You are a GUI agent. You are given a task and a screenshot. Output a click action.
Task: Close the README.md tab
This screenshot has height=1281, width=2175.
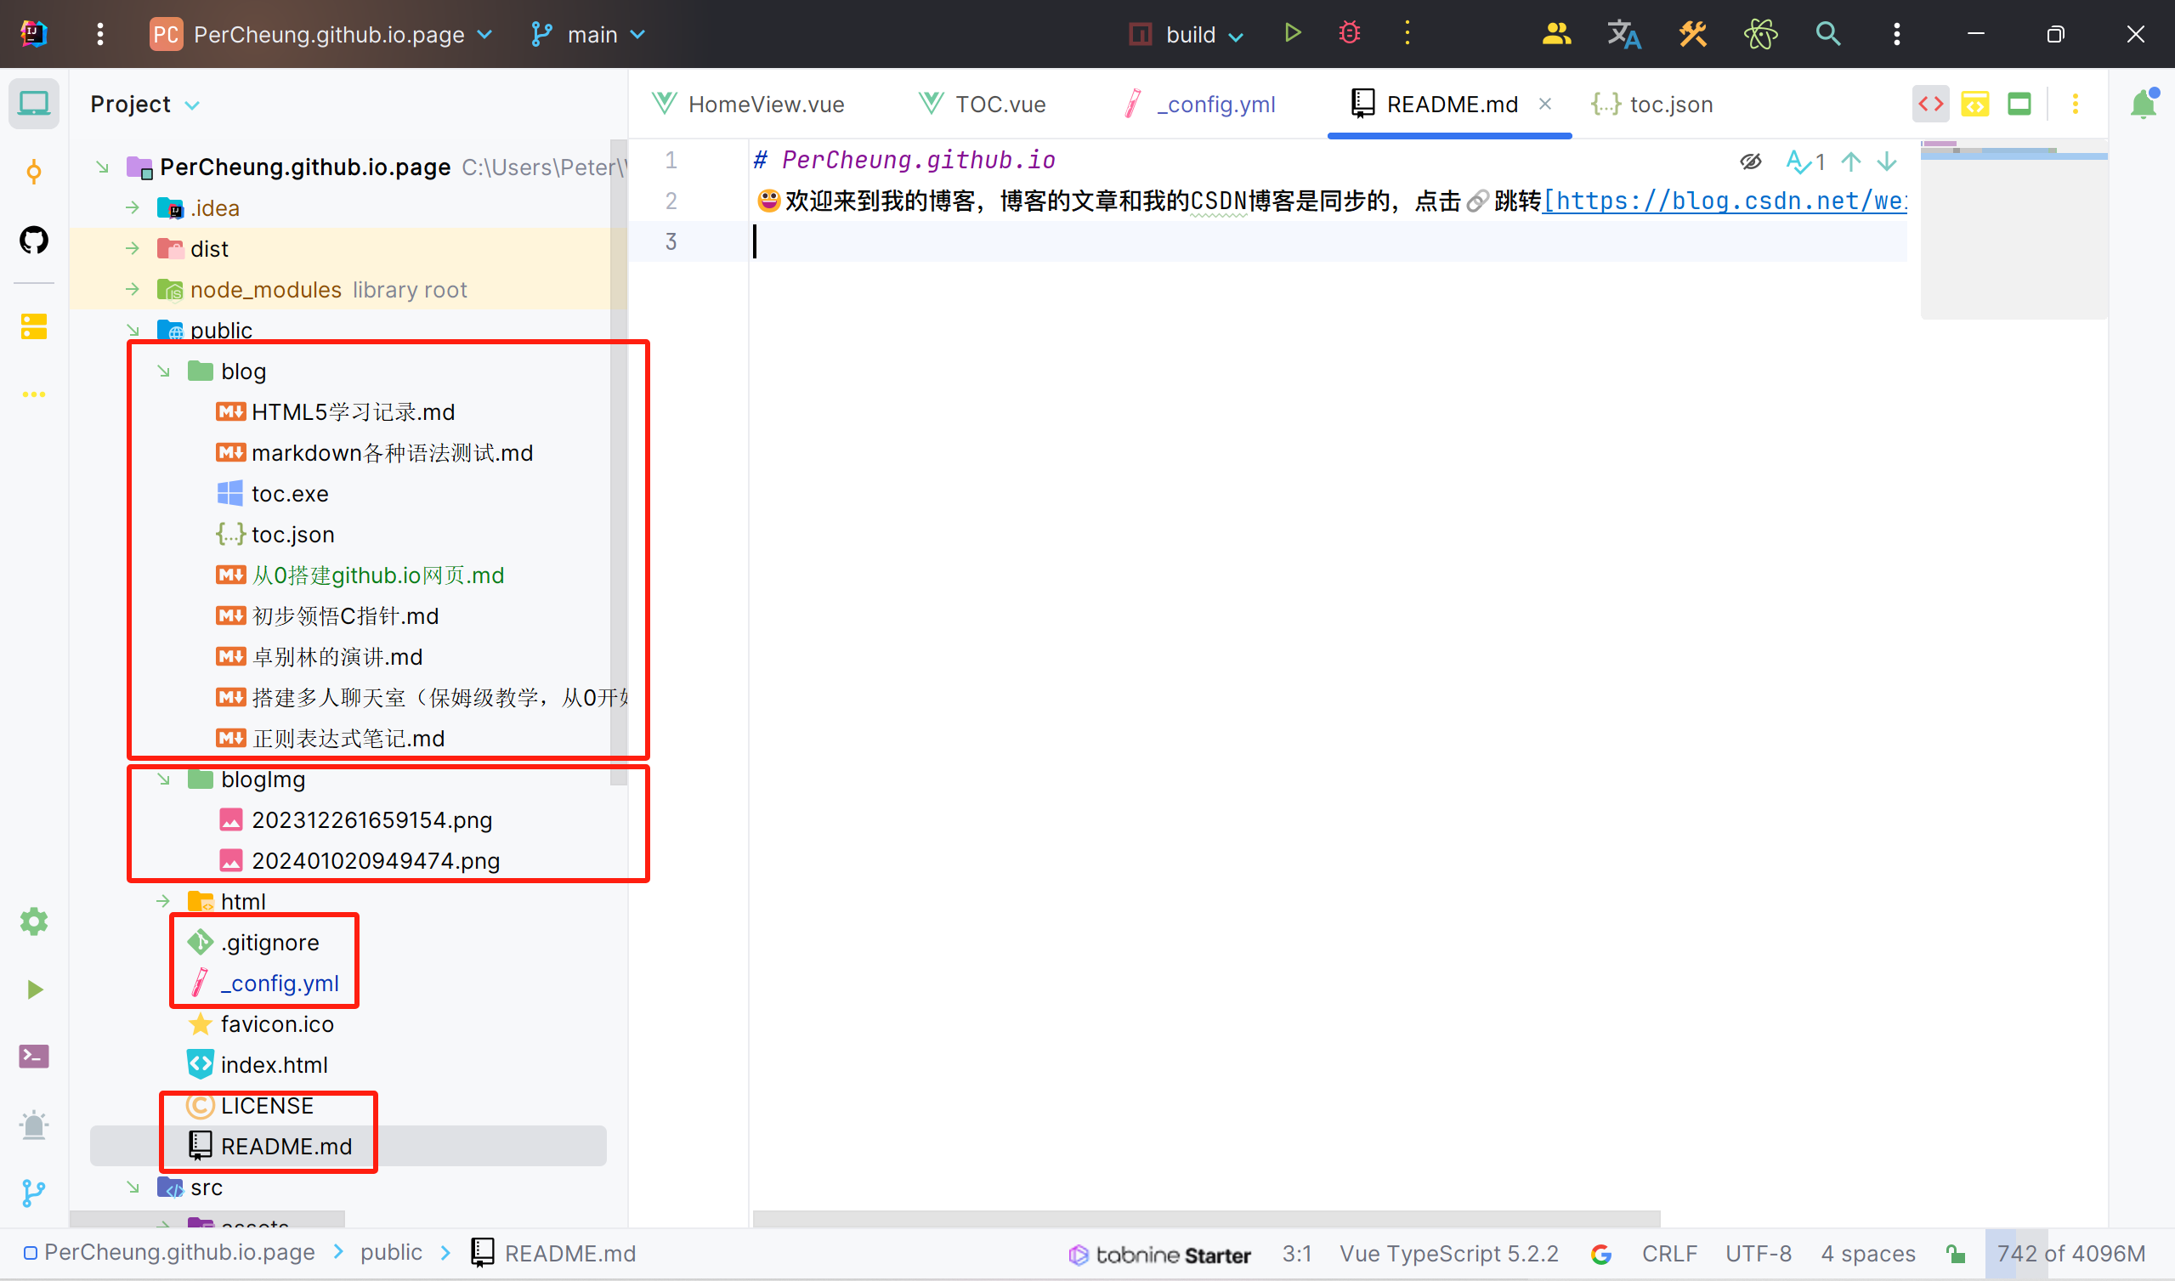tap(1545, 104)
